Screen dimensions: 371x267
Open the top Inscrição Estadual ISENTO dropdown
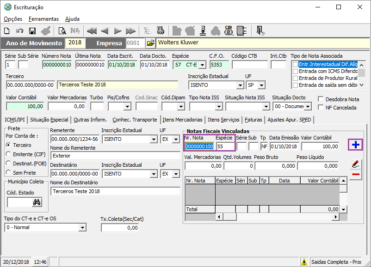click(240, 85)
